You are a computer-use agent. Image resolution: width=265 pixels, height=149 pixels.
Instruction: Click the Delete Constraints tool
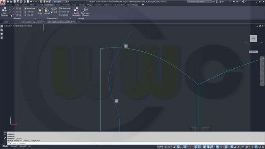click(x=76, y=12)
